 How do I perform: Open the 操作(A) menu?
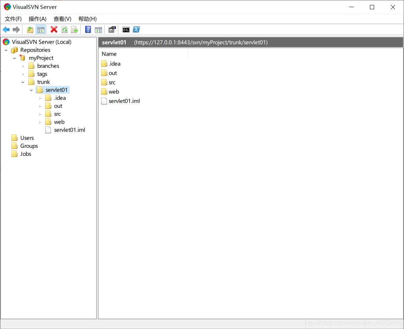coord(38,19)
